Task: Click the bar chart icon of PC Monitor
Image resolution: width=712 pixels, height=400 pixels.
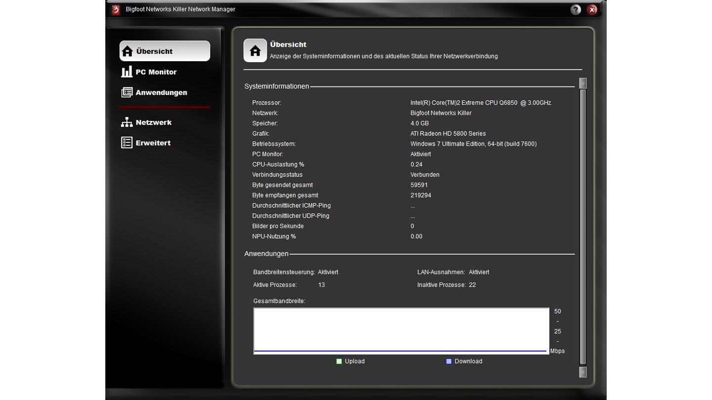Action: (127, 72)
